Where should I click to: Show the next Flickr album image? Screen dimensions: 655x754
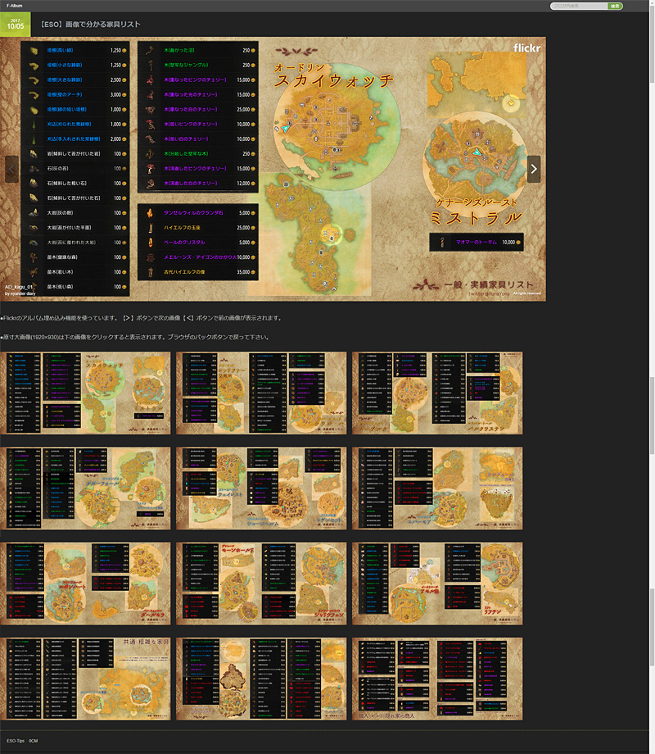pyautogui.click(x=534, y=169)
